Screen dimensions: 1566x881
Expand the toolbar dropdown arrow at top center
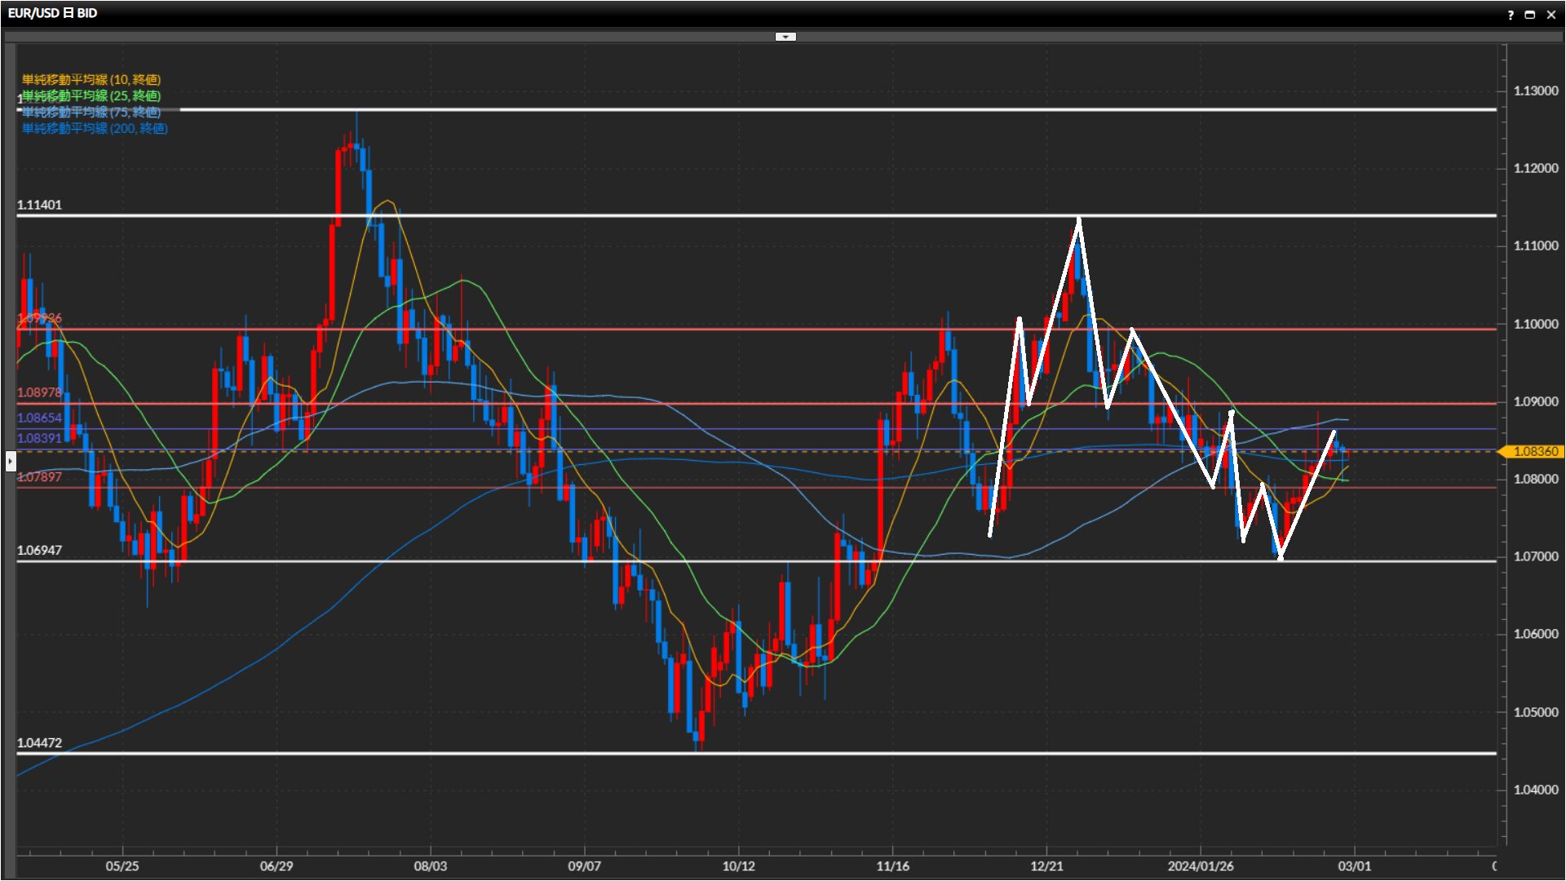785,37
